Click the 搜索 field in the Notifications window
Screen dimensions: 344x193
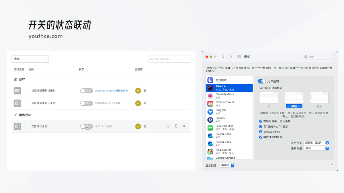pyautogui.click(x=318, y=57)
